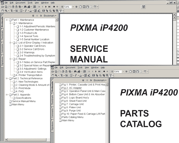This screenshot has height=143, width=179.
Task: Enable Actual Size view in Parts Catalog window
Action: [130, 71]
